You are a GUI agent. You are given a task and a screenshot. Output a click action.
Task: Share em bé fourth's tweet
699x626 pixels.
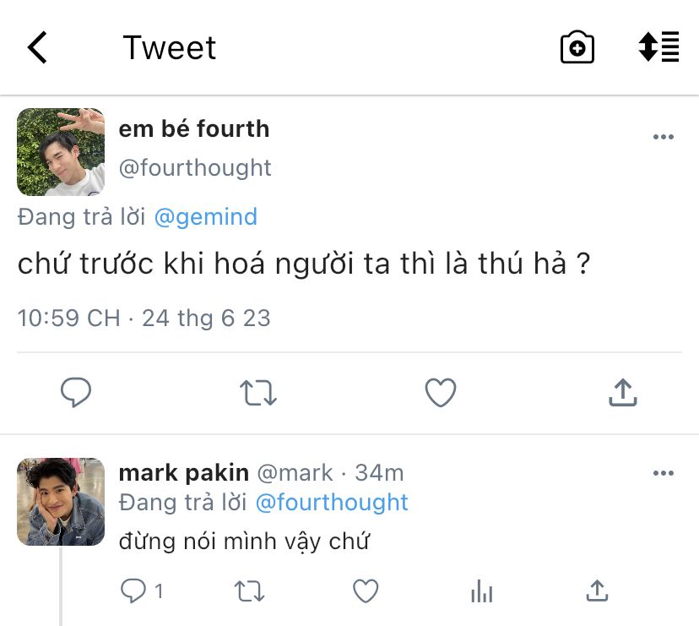(x=622, y=392)
